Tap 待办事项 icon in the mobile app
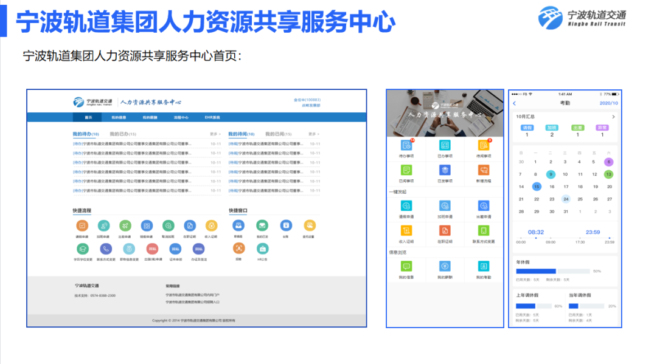657x364 pixels. point(406,146)
